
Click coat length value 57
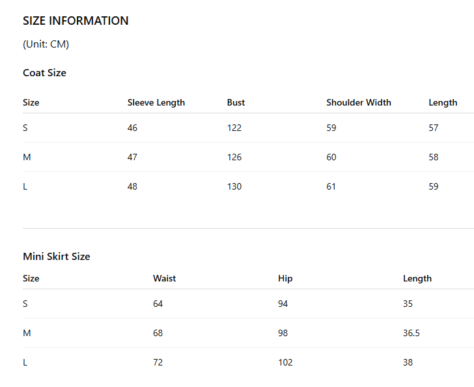pyautogui.click(x=434, y=128)
